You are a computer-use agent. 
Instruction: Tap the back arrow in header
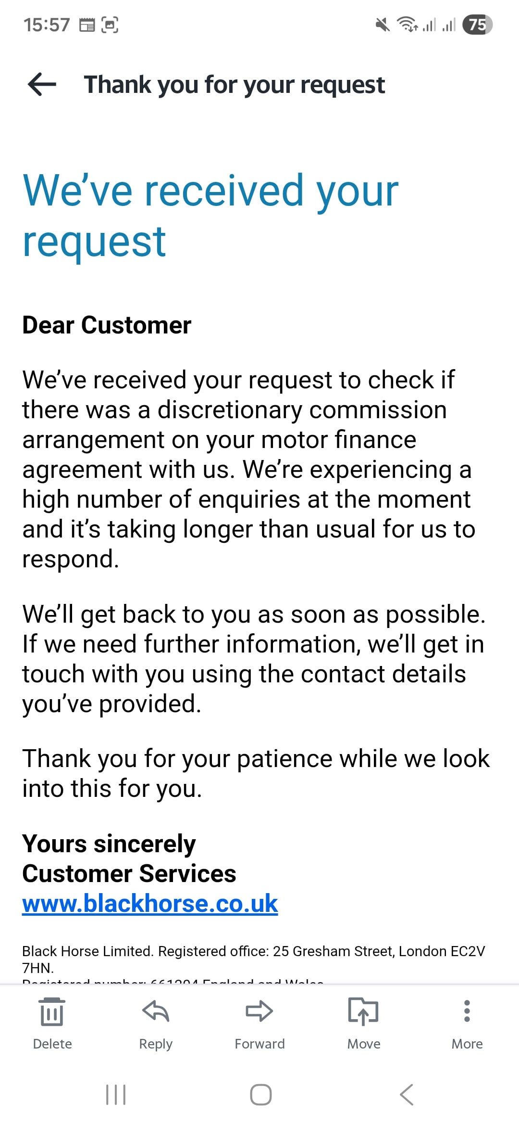(x=42, y=85)
